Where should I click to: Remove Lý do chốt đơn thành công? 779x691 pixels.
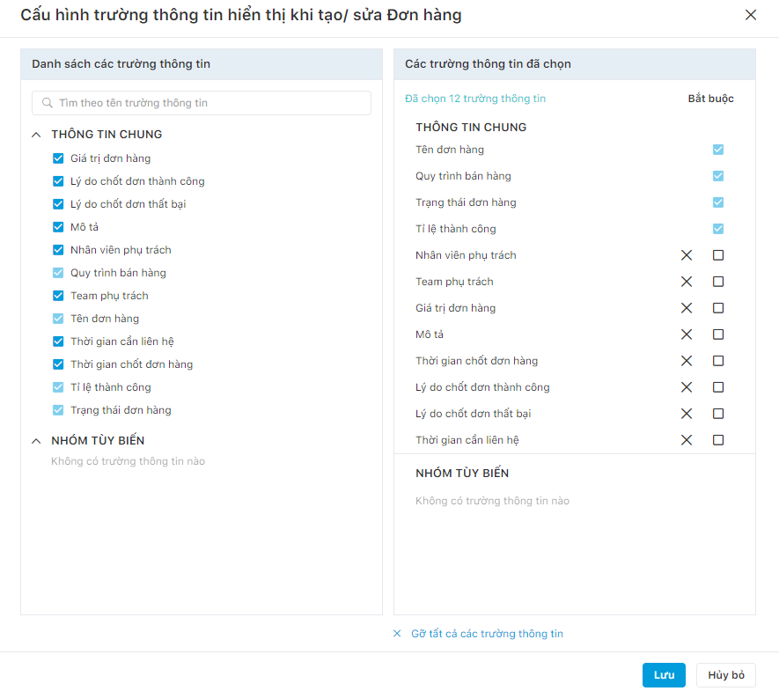pos(686,387)
